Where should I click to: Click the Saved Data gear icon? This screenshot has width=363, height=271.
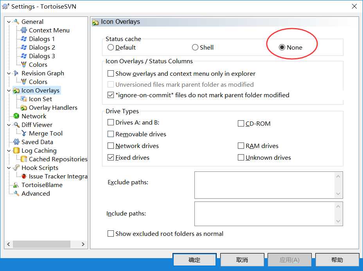pyautogui.click(x=16, y=142)
